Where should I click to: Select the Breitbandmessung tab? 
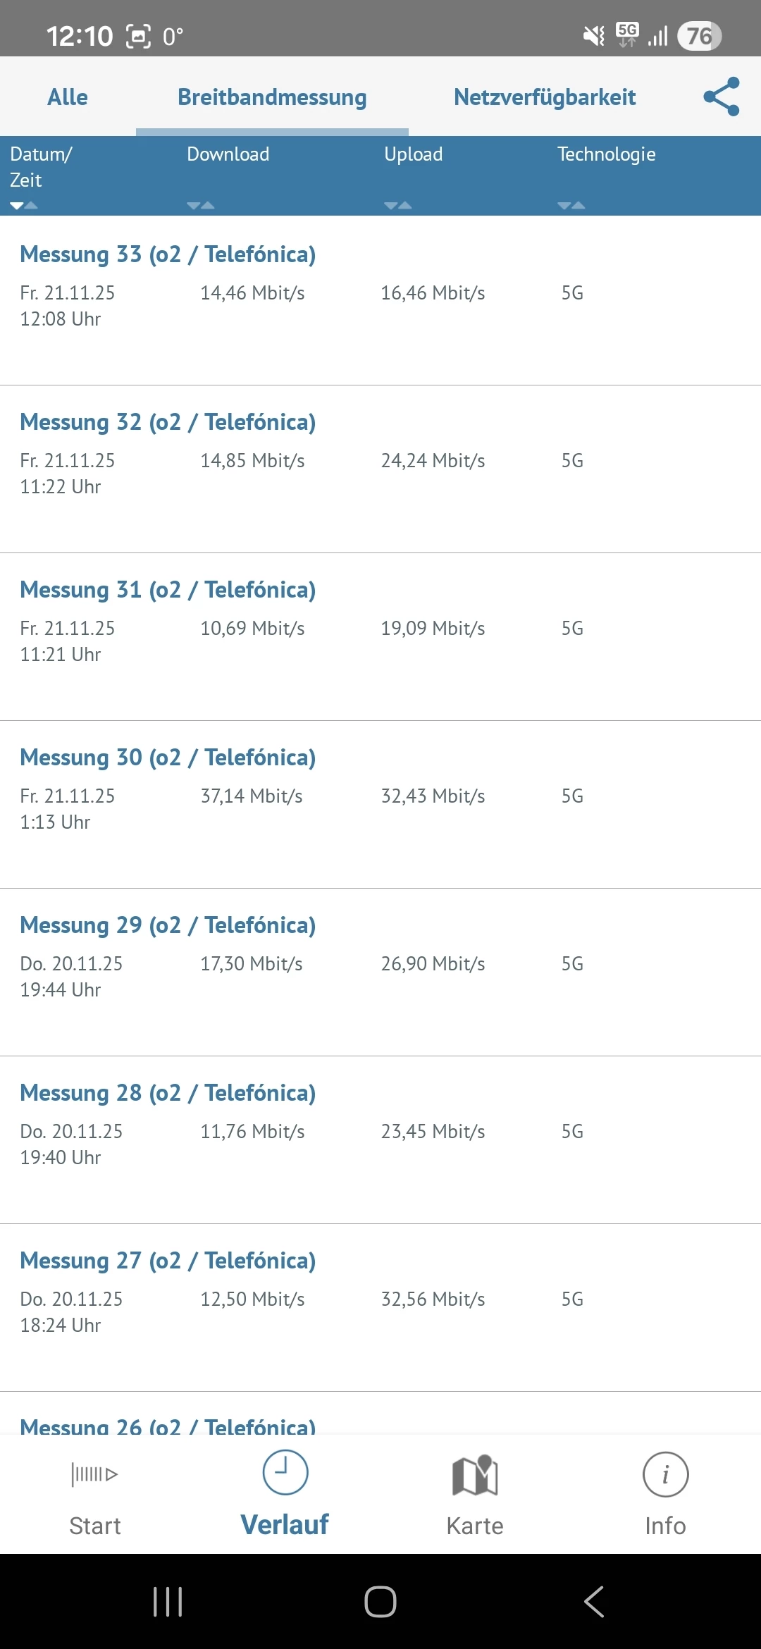[272, 97]
